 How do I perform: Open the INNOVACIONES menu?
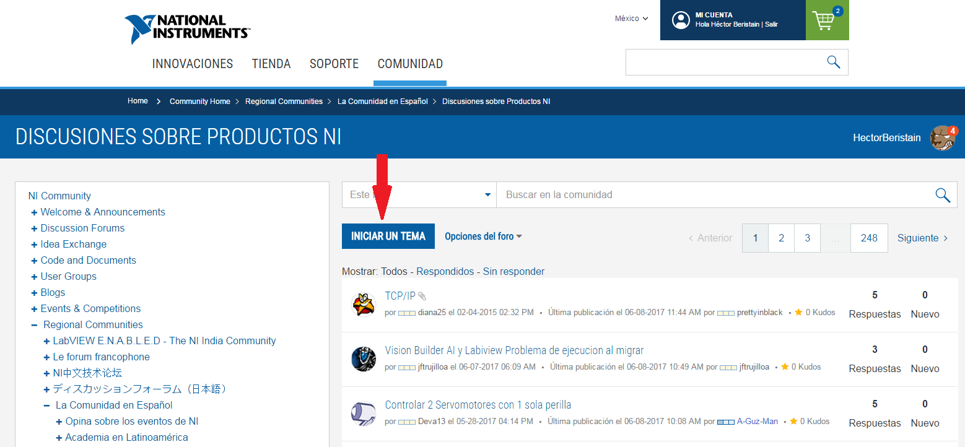tap(193, 64)
